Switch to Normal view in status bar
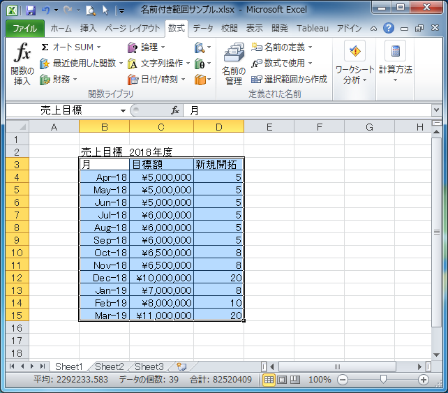 point(269,380)
